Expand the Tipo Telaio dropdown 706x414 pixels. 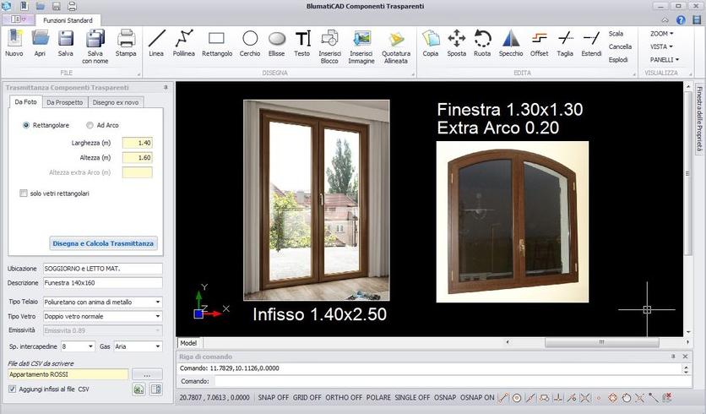tap(158, 302)
